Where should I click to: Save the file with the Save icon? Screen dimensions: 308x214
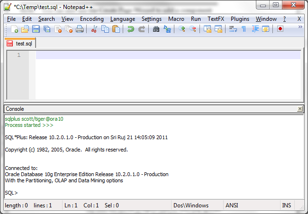click(36, 29)
